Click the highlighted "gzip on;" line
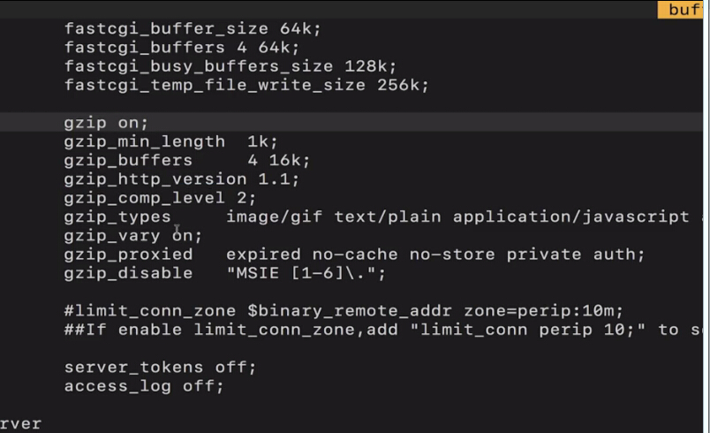The width and height of the screenshot is (710, 433). click(106, 123)
